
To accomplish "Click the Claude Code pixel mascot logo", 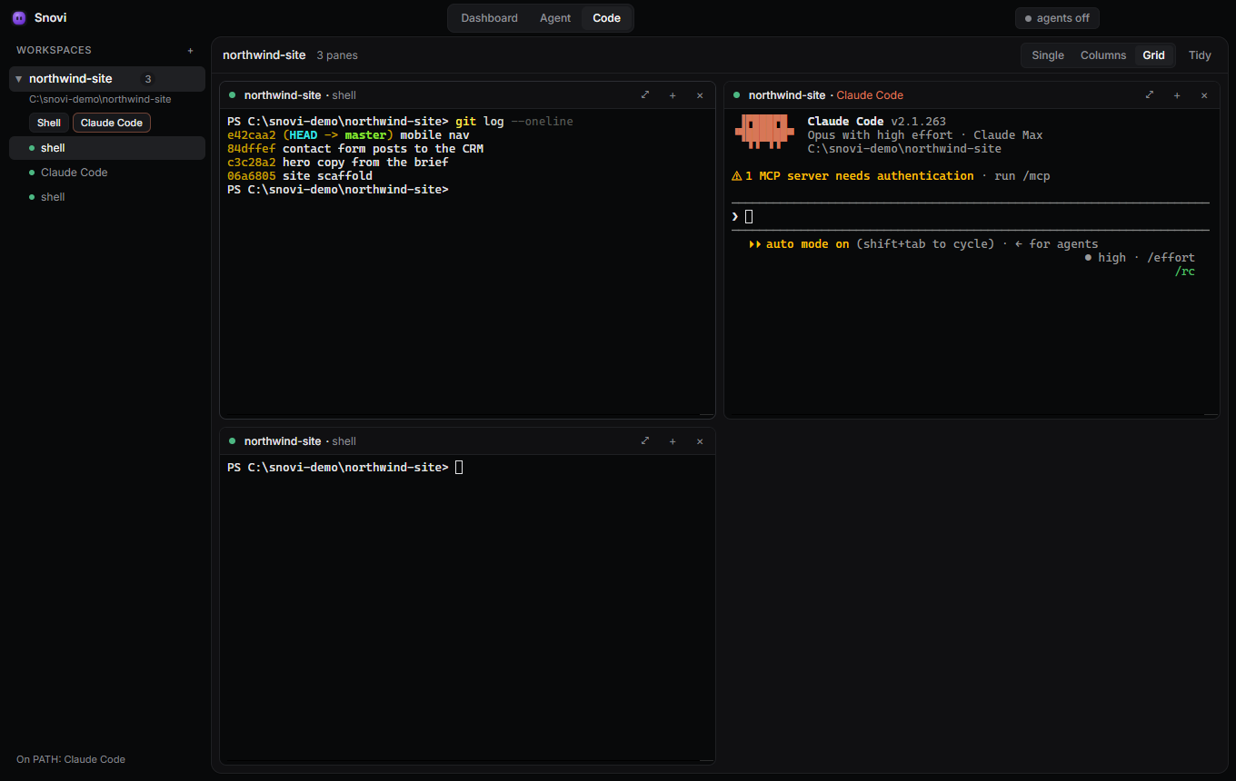I will tap(764, 132).
